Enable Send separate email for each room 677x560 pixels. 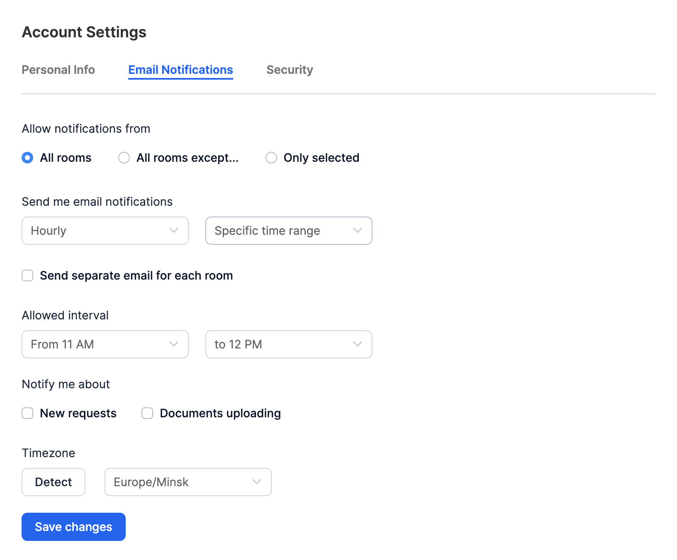pyautogui.click(x=27, y=276)
